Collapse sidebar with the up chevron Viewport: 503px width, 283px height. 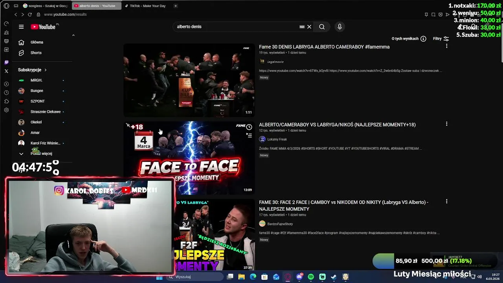click(73, 35)
